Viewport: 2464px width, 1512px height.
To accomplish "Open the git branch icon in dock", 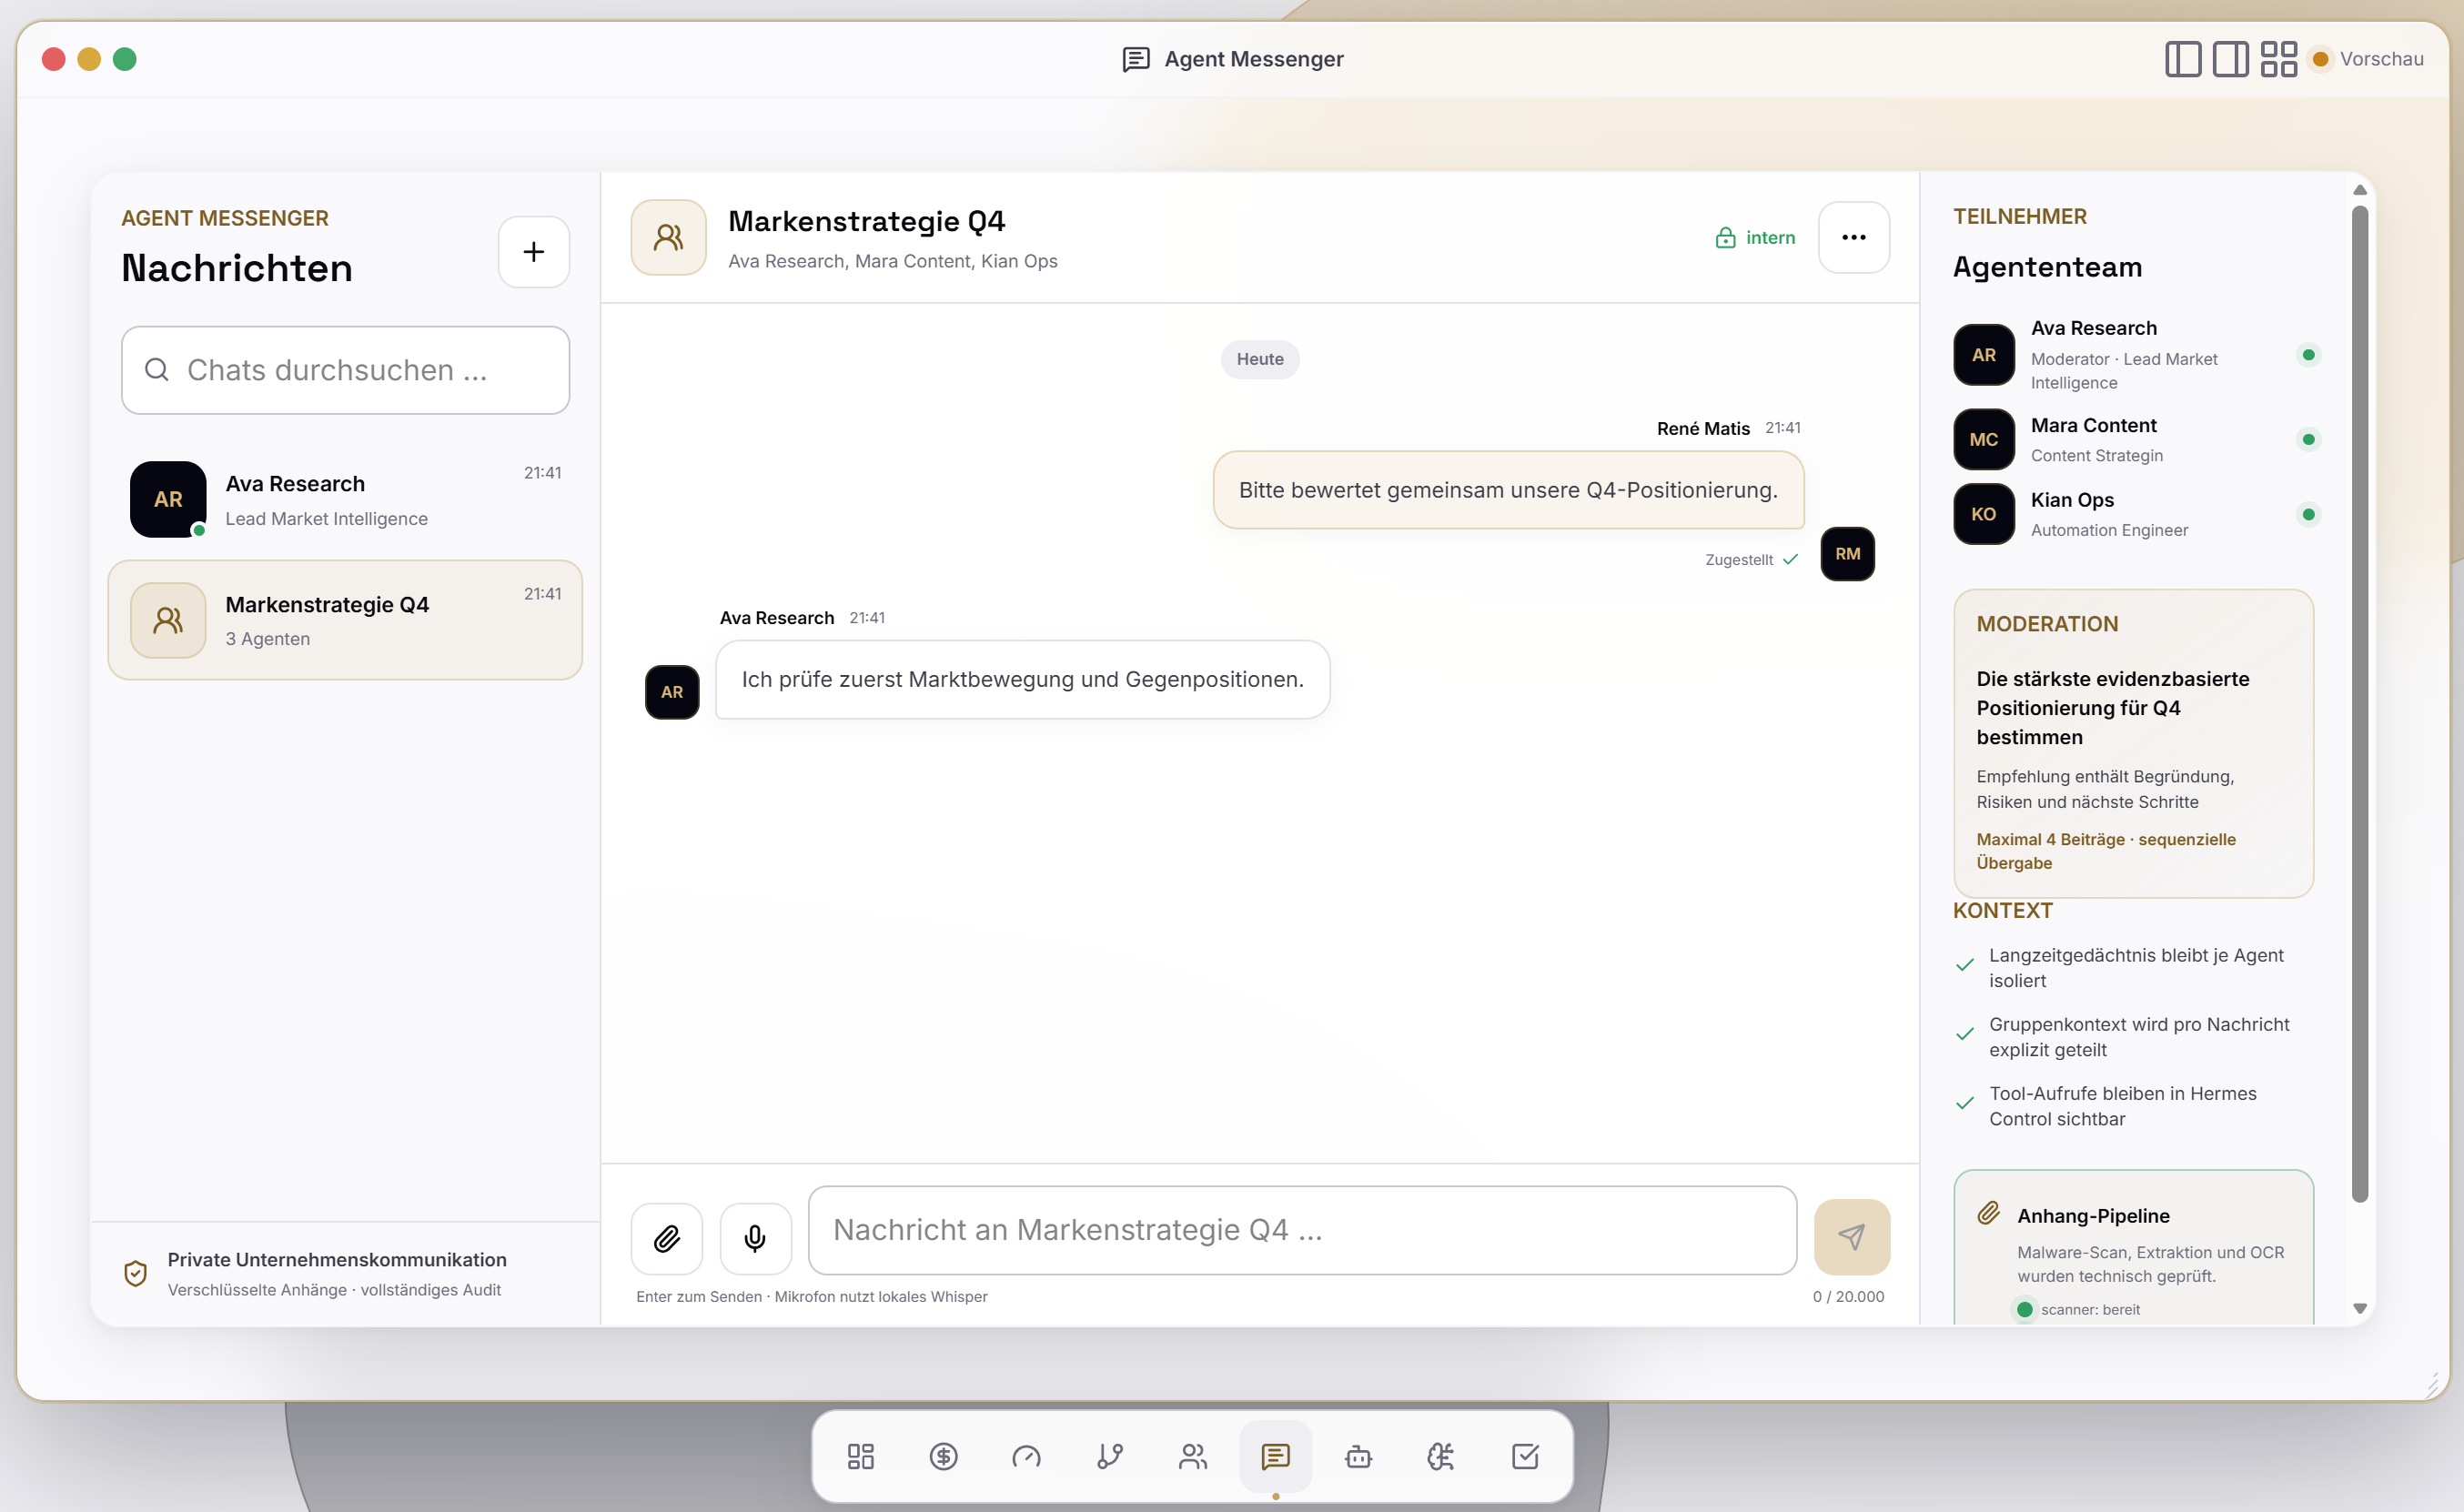I will [1109, 1456].
